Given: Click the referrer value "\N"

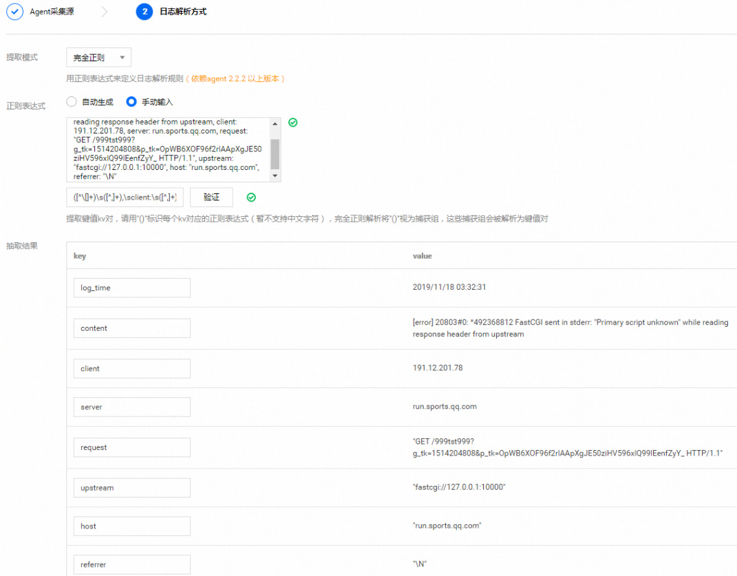Looking at the screenshot, I should 420,564.
